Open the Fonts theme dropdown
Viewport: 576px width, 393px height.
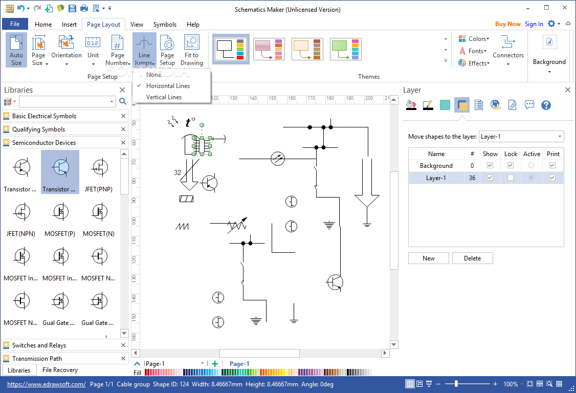(x=473, y=51)
